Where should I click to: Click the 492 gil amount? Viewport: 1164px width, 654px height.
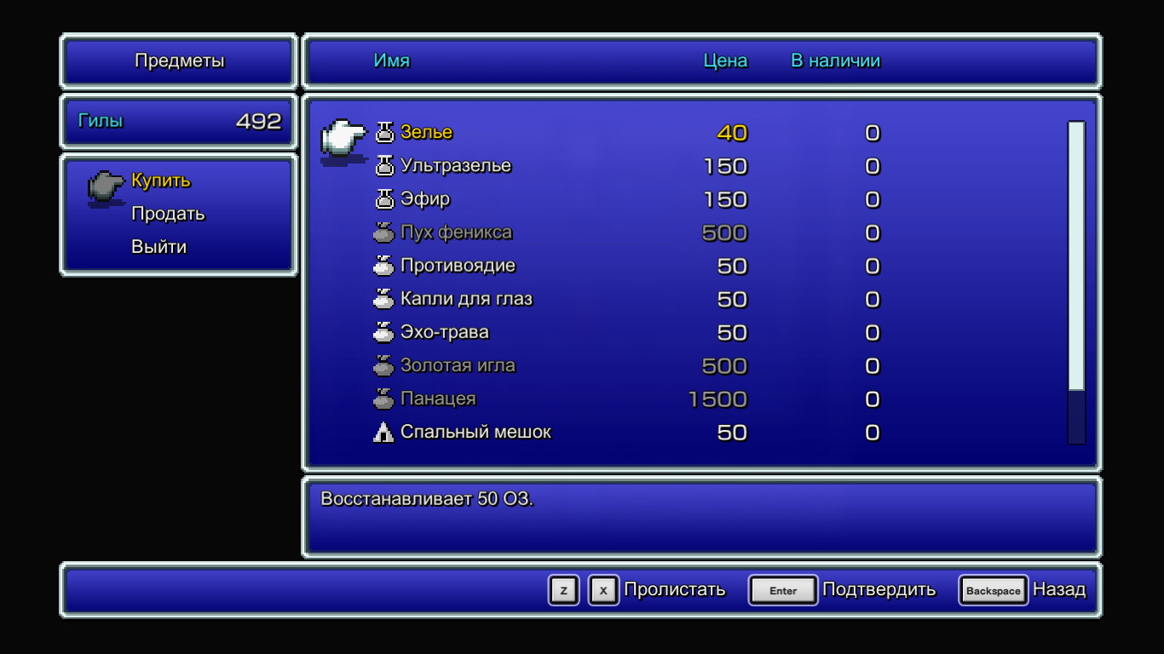click(259, 121)
